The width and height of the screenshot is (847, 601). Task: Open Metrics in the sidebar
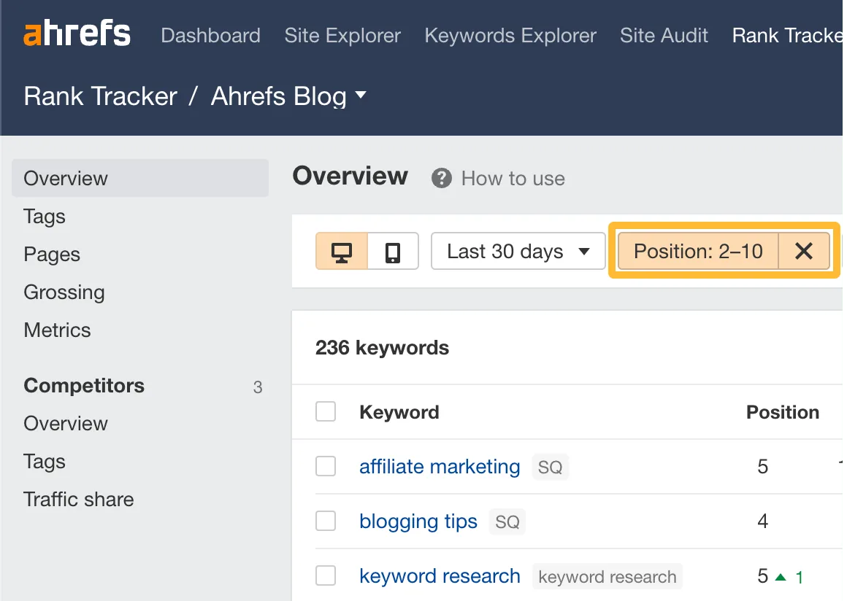(x=57, y=330)
